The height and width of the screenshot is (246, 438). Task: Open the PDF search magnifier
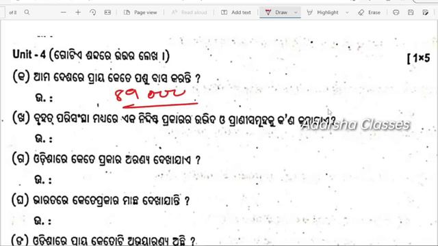[27, 12]
